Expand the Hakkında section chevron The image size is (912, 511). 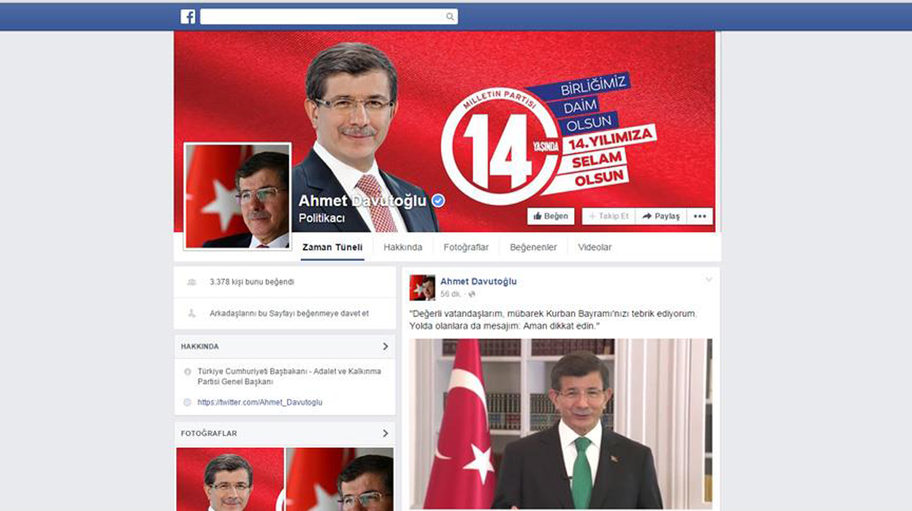coord(385,347)
